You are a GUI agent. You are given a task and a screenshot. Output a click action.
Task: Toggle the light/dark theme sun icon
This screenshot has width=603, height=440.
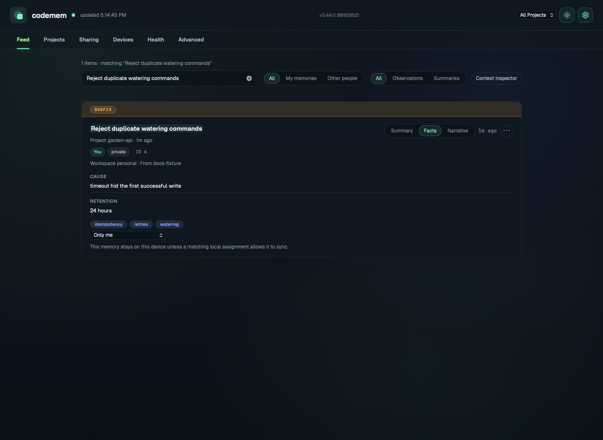[567, 15]
